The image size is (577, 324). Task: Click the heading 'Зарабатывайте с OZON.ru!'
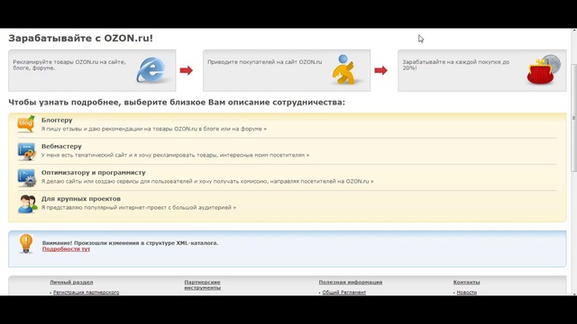coord(80,38)
